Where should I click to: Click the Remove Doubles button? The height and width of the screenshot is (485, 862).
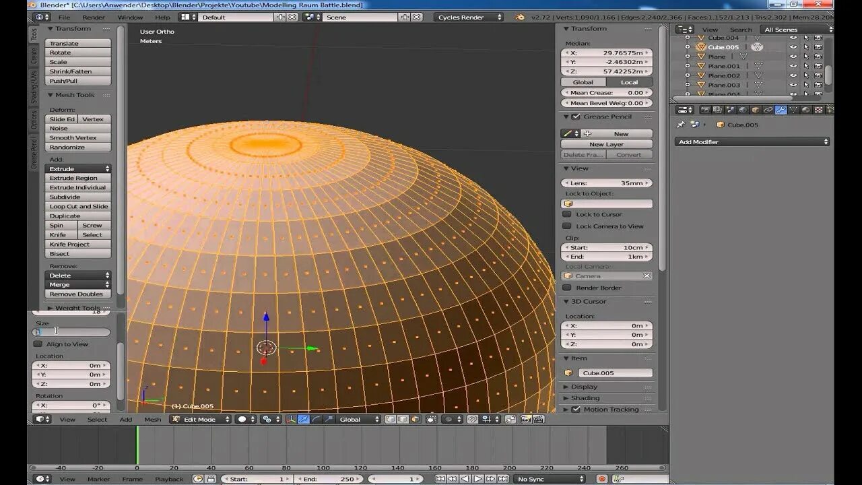point(78,294)
